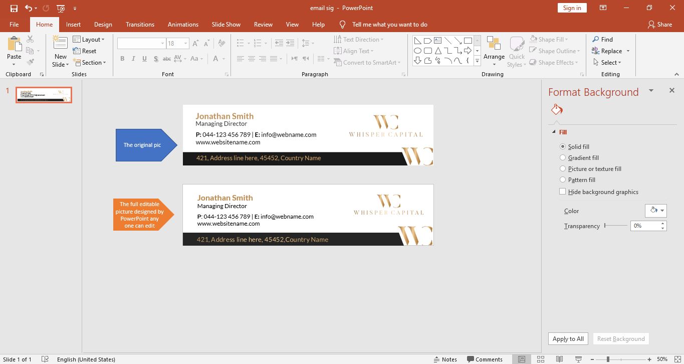This screenshot has width=684, height=364.
Task: Open Quick Styles gallery
Action: 517,52
